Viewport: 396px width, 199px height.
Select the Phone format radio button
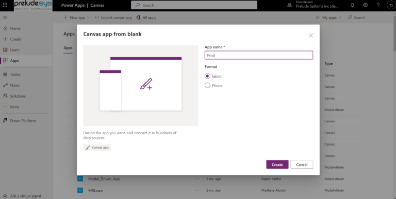207,85
